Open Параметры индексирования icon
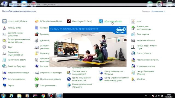 pyautogui.click(x=4, y=53)
